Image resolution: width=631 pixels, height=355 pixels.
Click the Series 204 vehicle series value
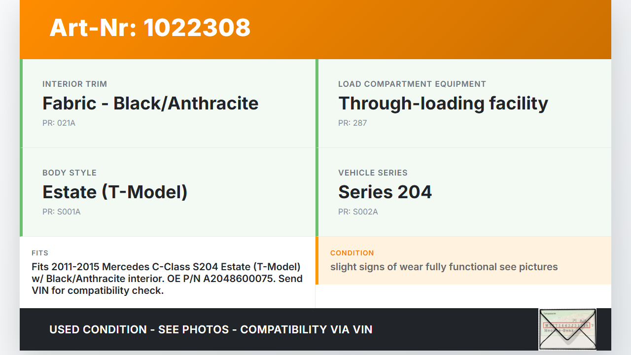pyautogui.click(x=385, y=192)
